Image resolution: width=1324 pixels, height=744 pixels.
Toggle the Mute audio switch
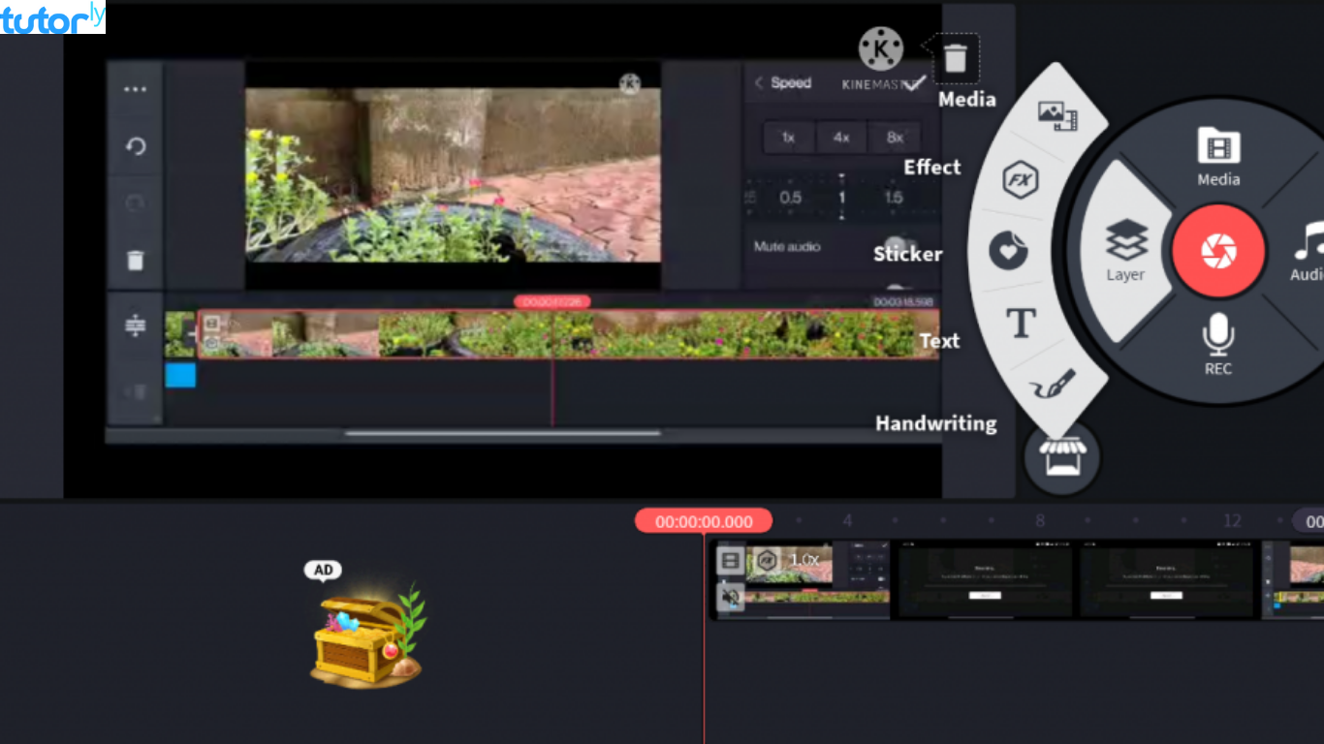(x=899, y=247)
